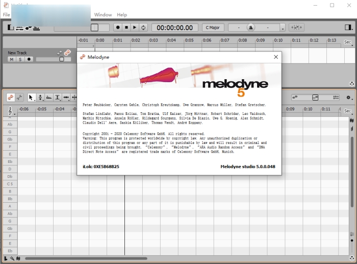This screenshot has height=264, width=357.
Task: Click the Bb pitch key label
Action: (10, 199)
